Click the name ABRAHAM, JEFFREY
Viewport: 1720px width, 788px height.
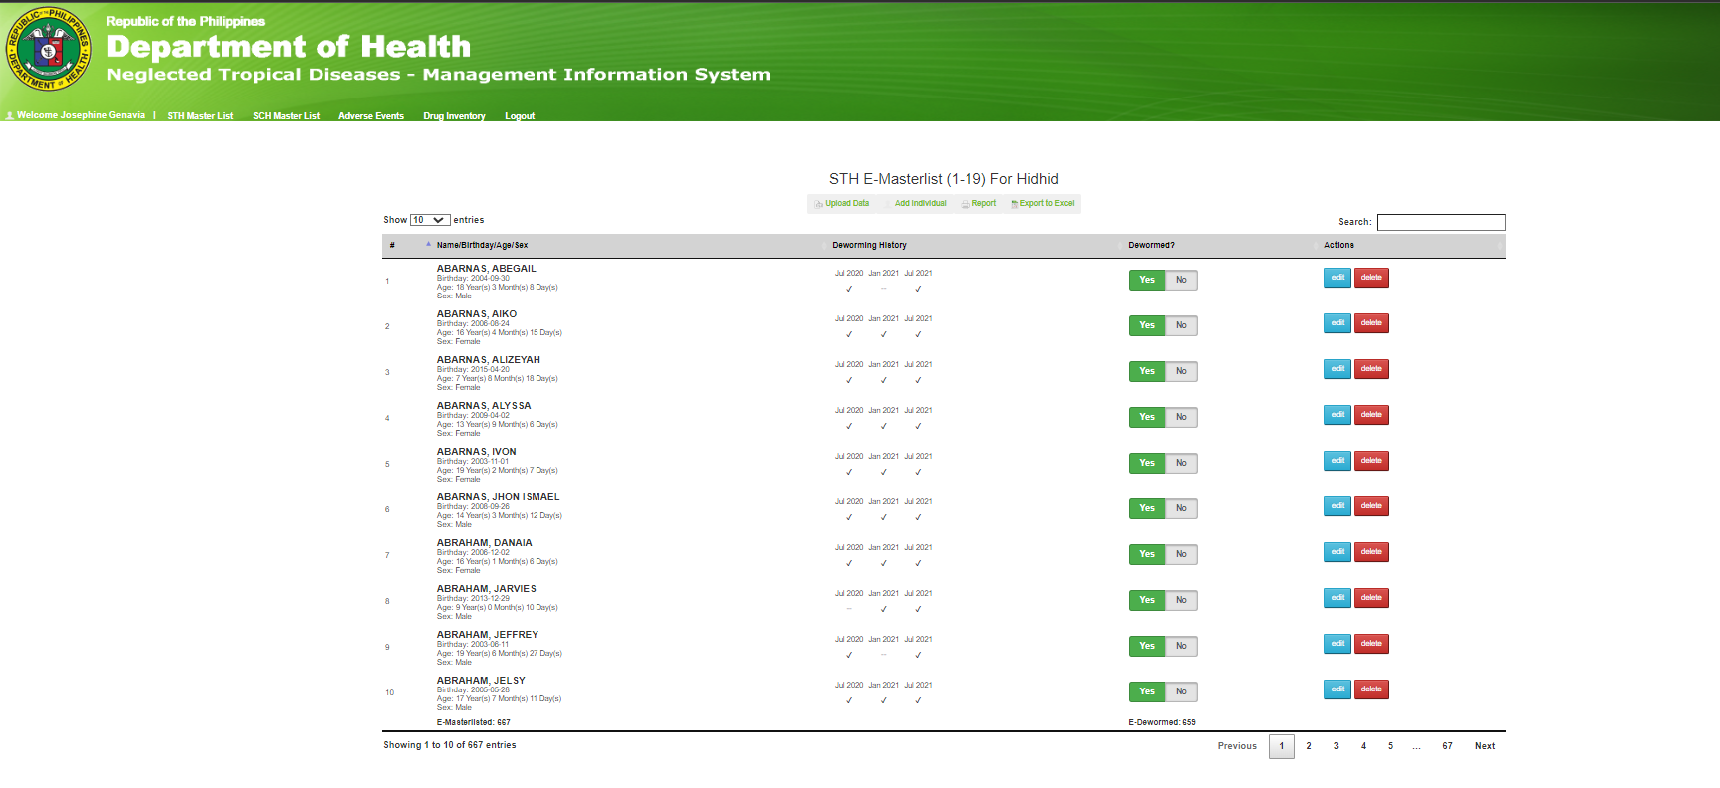point(487,635)
